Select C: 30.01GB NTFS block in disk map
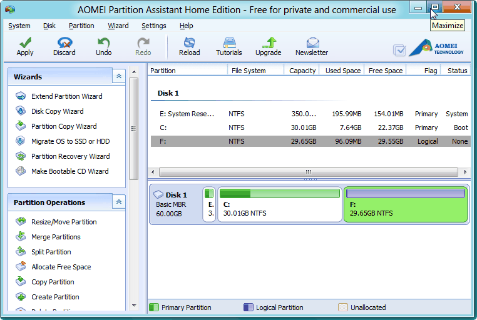Viewport: 477px width, 320px height. click(x=280, y=204)
